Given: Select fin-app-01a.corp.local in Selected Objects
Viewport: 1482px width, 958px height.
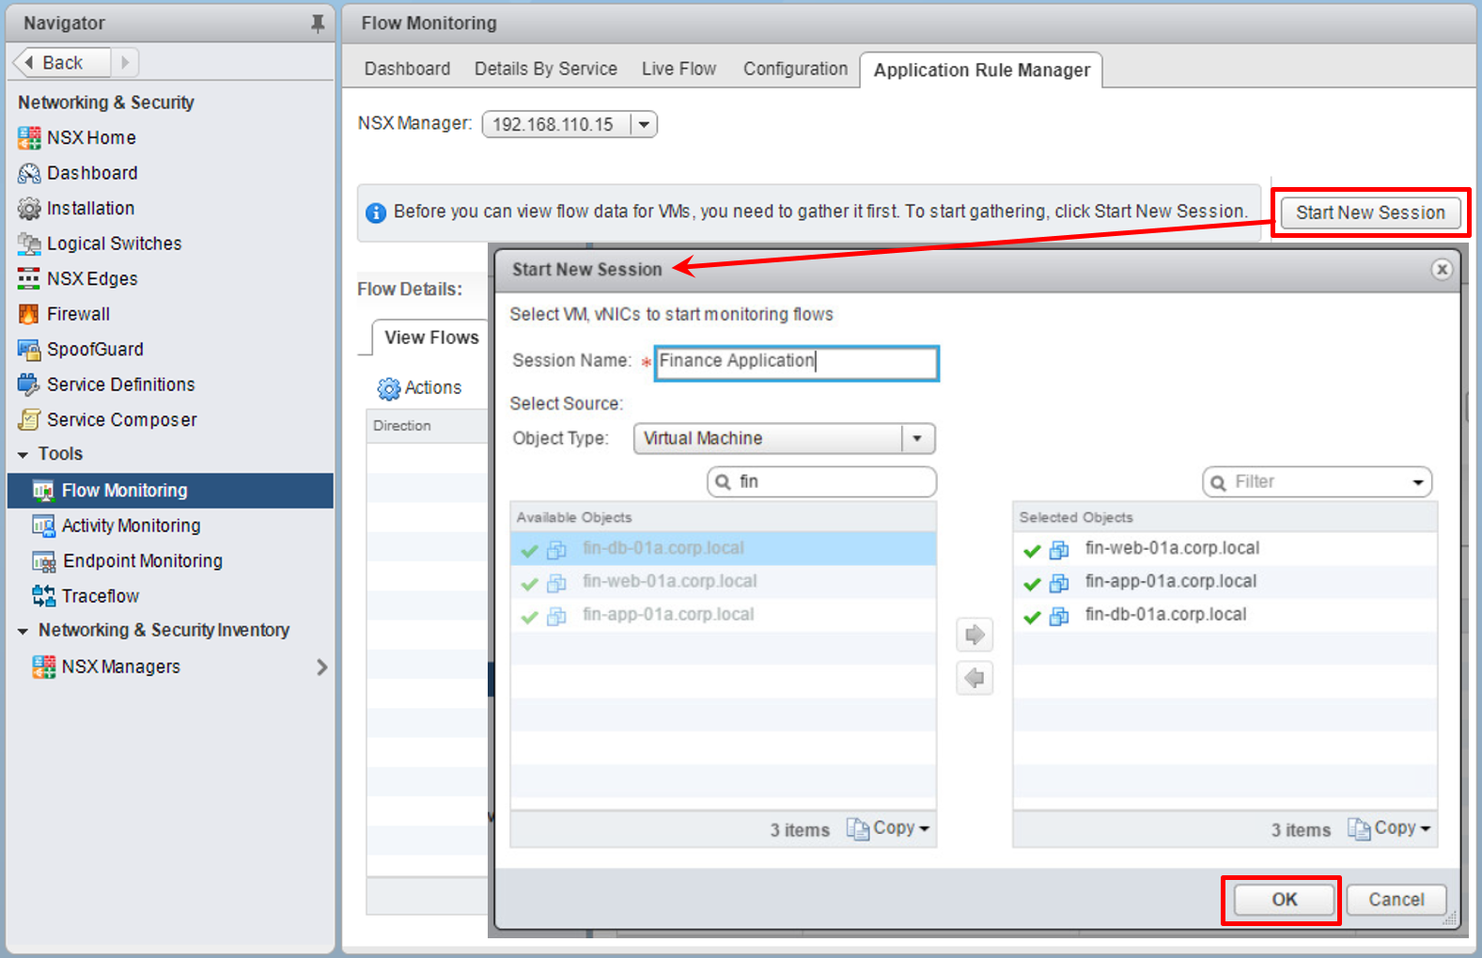Looking at the screenshot, I should pos(1225,582).
